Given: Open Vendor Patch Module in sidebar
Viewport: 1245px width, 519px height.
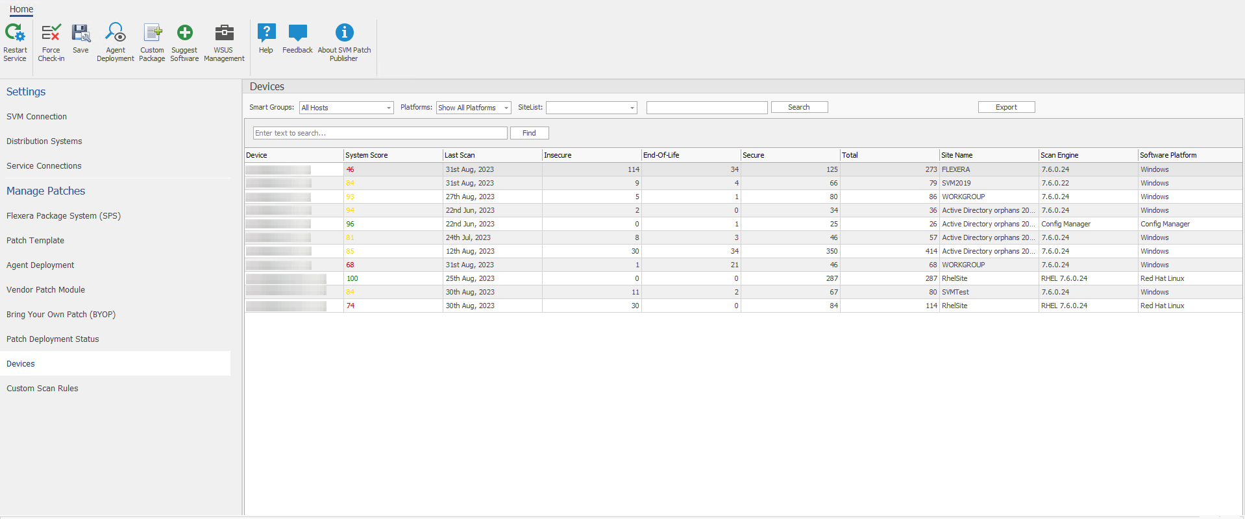Looking at the screenshot, I should pos(45,290).
